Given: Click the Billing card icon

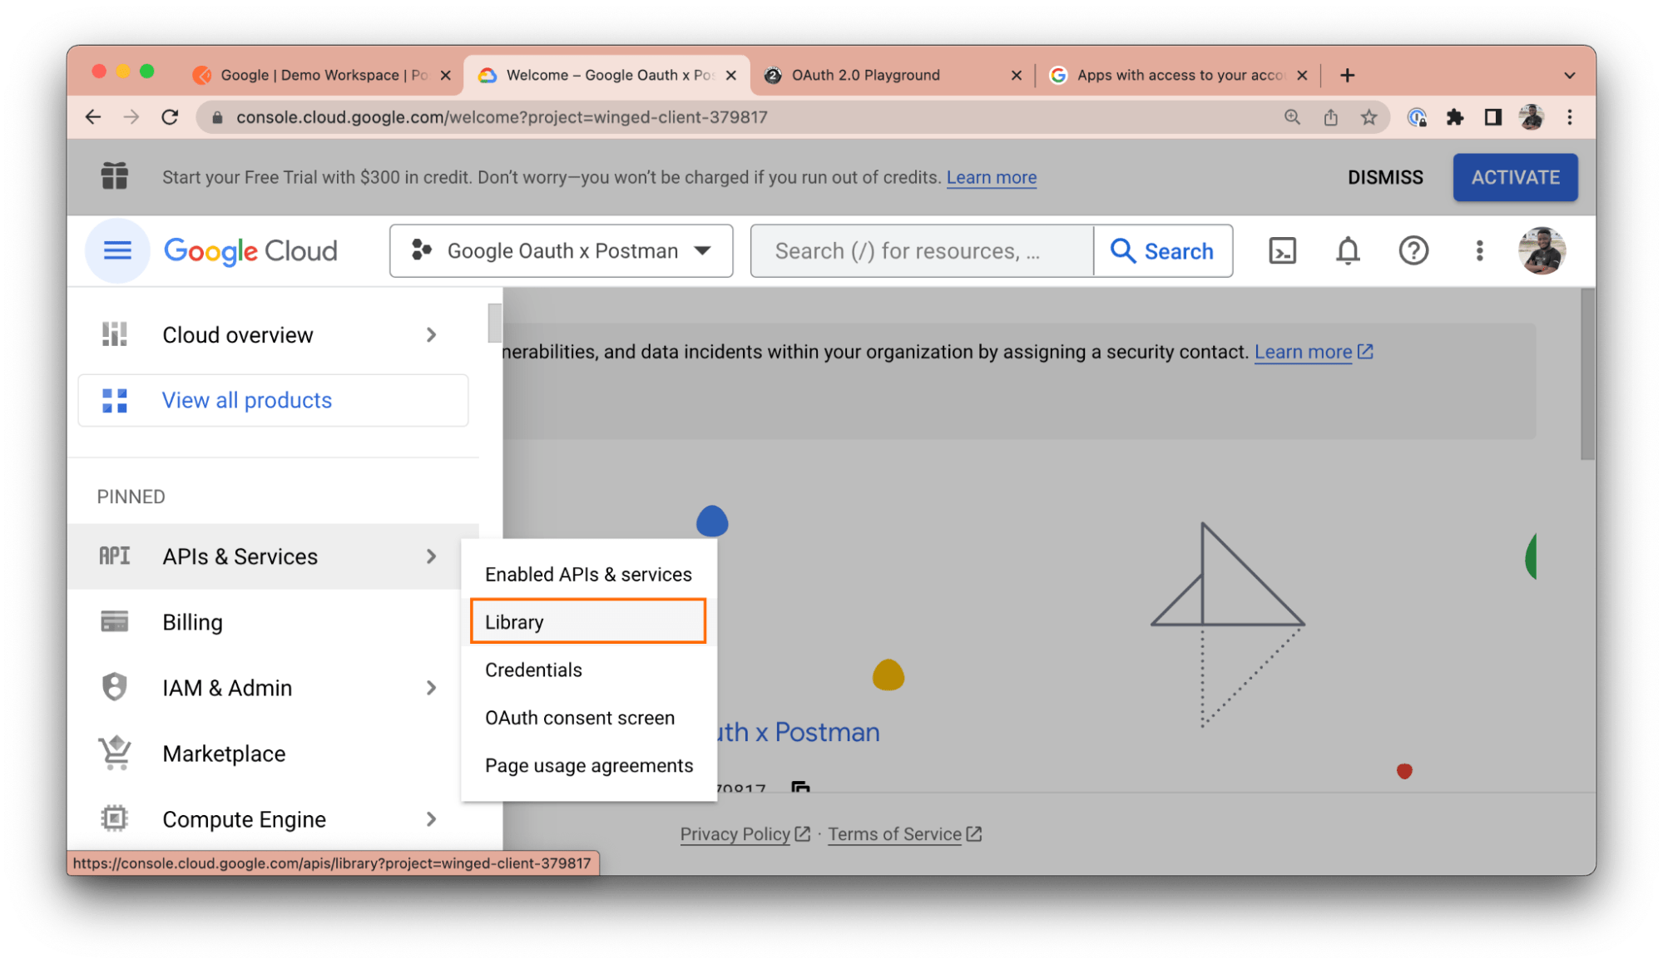Looking at the screenshot, I should (115, 621).
